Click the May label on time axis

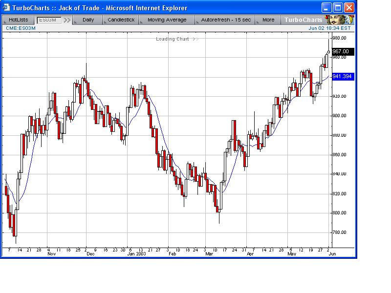click(x=292, y=254)
